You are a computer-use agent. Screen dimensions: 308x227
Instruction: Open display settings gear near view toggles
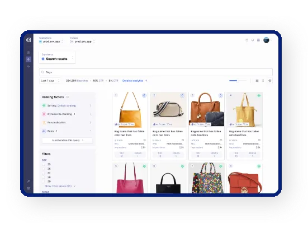270,81
